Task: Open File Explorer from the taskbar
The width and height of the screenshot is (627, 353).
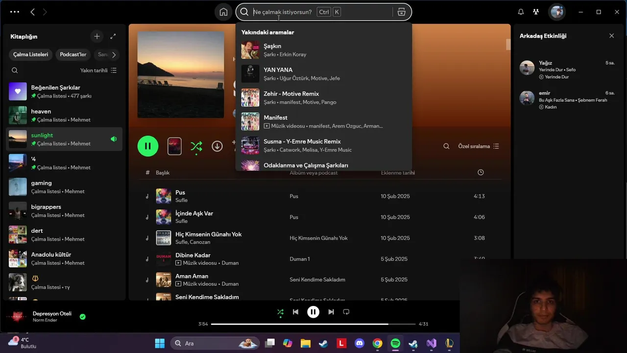Action: (306, 343)
